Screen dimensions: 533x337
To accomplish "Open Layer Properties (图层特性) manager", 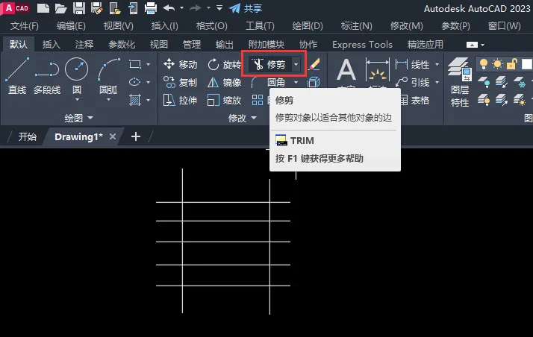I will (460, 82).
